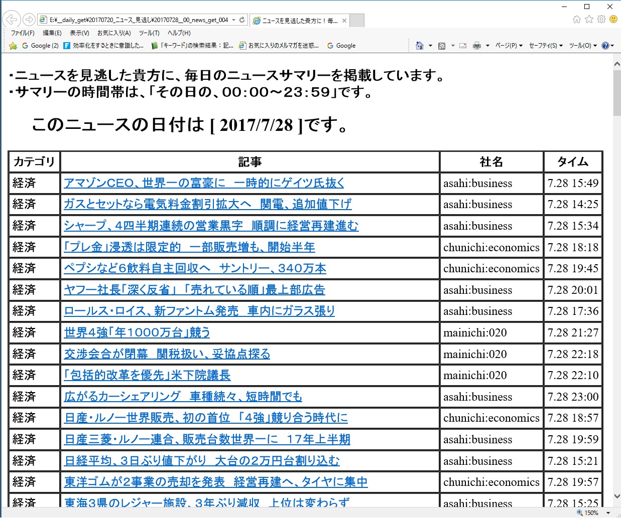Open the '効率化をするときに意識した...' favorite
The width and height of the screenshot is (621, 518).
[x=103, y=46]
